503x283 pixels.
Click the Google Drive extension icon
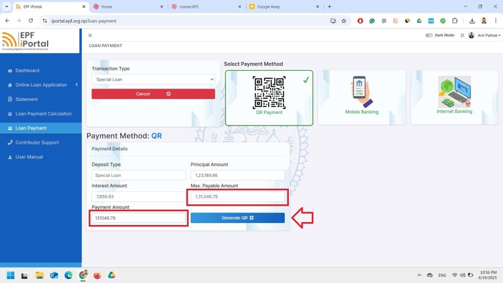tap(419, 21)
